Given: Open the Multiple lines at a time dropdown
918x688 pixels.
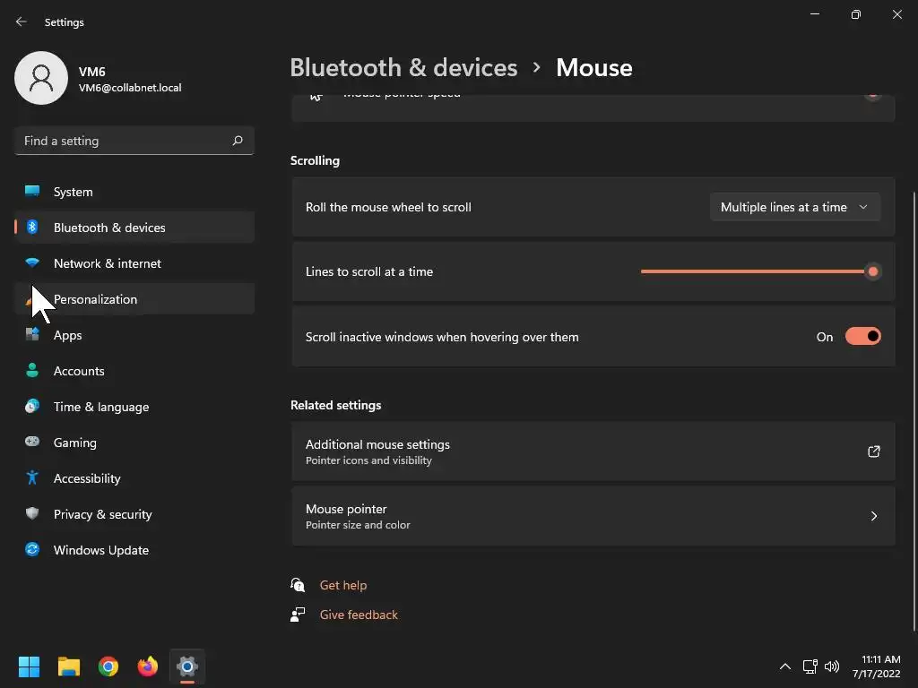Looking at the screenshot, I should [794, 207].
